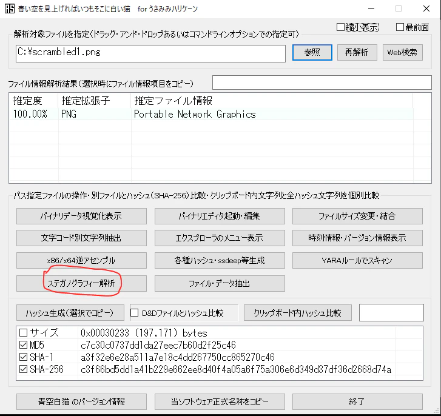The width and height of the screenshot is (441, 416).
Task: Select Portable Network Graphics cell
Action: tap(195, 114)
